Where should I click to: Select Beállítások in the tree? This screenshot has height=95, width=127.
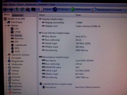pyautogui.click(x=17, y=86)
